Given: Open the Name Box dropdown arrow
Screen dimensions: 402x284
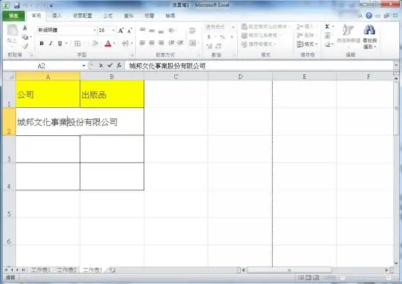Looking at the screenshot, I should [84, 66].
